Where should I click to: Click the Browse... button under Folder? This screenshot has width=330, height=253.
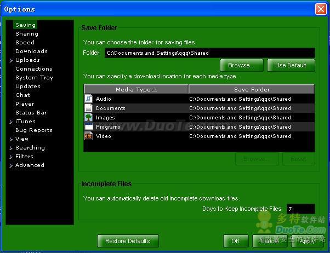(x=242, y=65)
